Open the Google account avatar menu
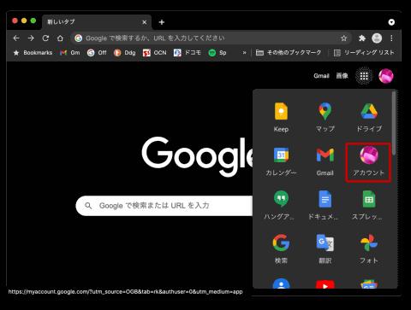Screen dimensions: 411x310 pyautogui.click(x=386, y=76)
